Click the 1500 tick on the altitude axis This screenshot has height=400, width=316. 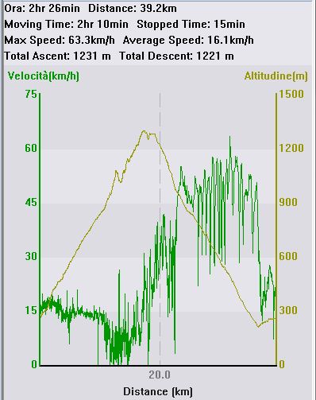pyautogui.click(x=291, y=94)
